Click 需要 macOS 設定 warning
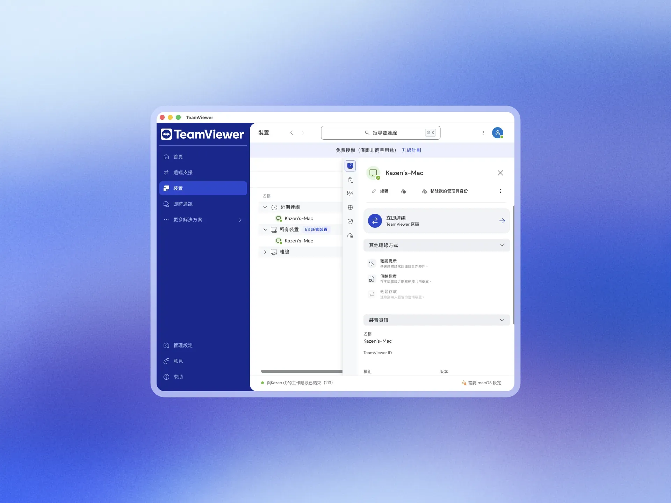 point(481,383)
